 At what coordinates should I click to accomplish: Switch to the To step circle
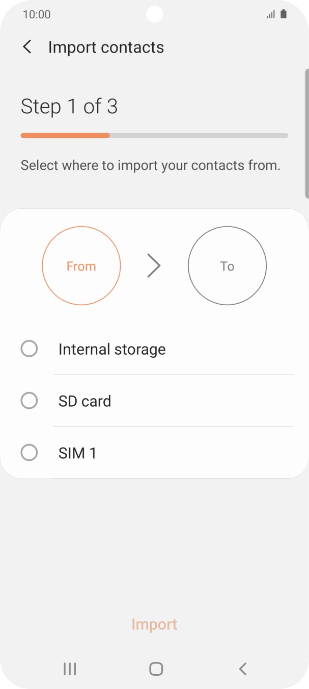click(227, 266)
